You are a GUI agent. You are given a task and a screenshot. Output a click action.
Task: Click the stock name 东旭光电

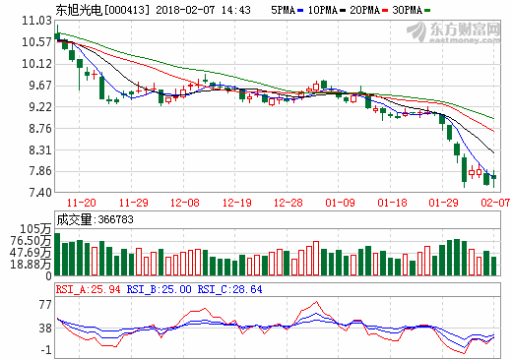(x=79, y=10)
